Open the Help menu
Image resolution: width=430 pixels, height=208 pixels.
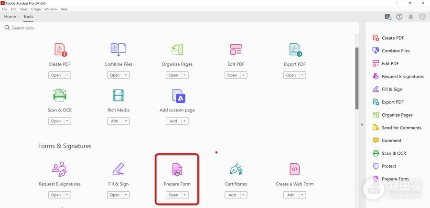click(x=64, y=9)
